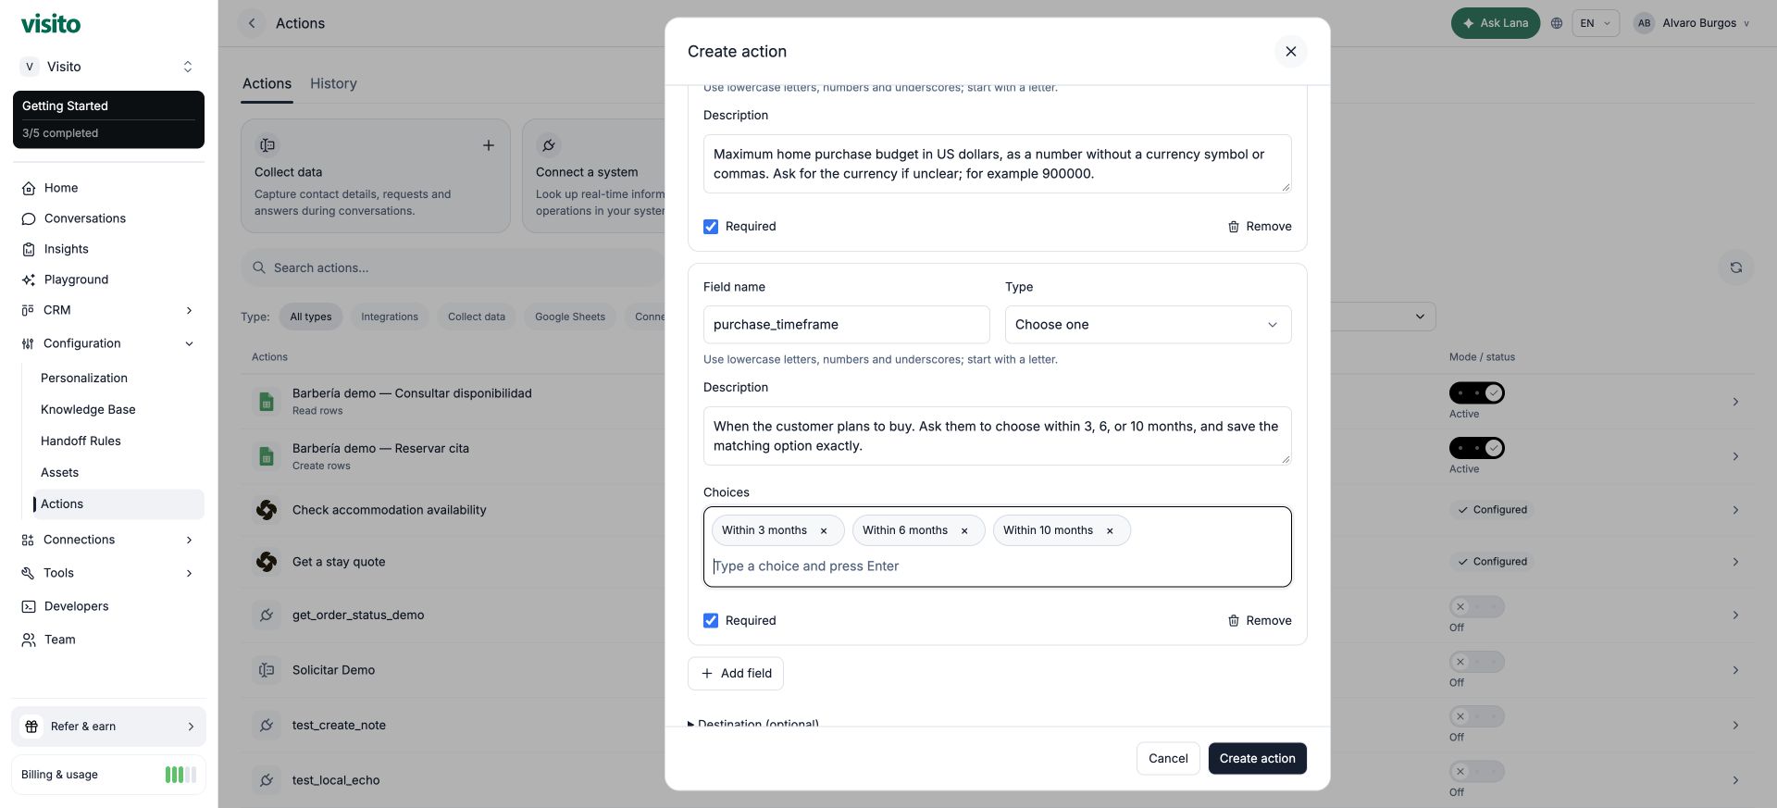Enable the get_order_status_demo switch
1777x808 pixels.
click(x=1477, y=607)
